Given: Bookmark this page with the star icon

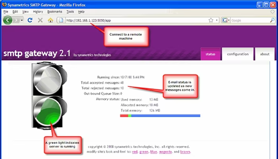Looking at the screenshot, I should coord(210,20).
